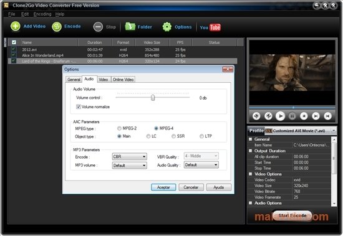This screenshot has width=343, height=236.
Task: Click the Video Size value 320x240
Action: click(301, 186)
